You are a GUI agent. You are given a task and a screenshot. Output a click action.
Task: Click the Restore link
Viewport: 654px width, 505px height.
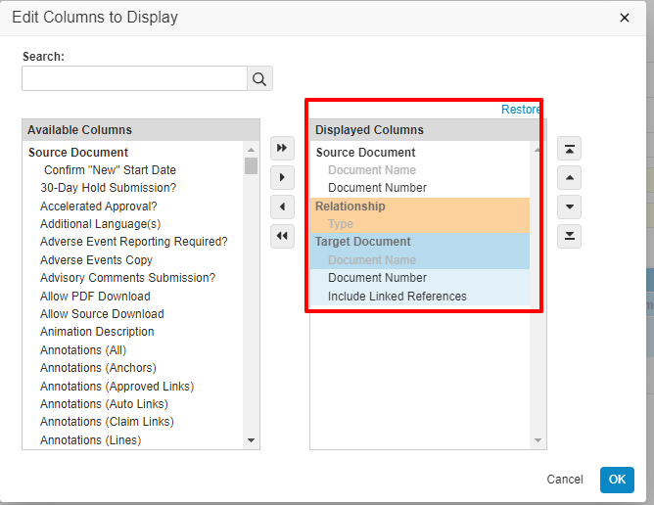[521, 110]
